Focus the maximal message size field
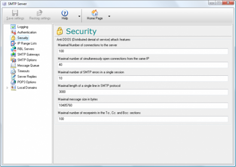236x167 pixels. pyautogui.click(x=143, y=105)
